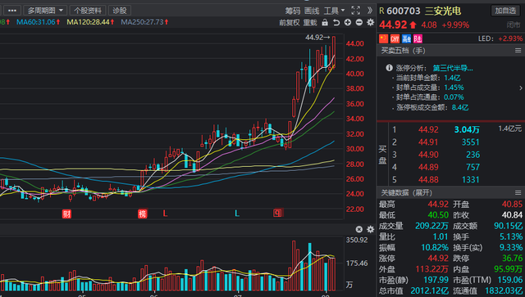Open the 工具 dropdown menu

pos(334,11)
